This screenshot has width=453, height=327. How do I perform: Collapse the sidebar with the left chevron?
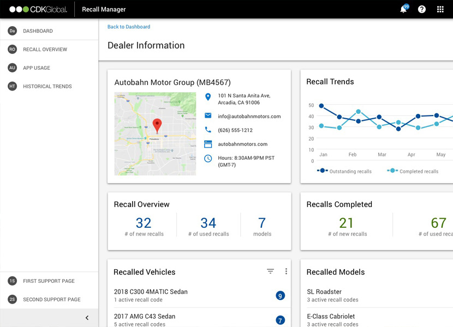(x=87, y=318)
